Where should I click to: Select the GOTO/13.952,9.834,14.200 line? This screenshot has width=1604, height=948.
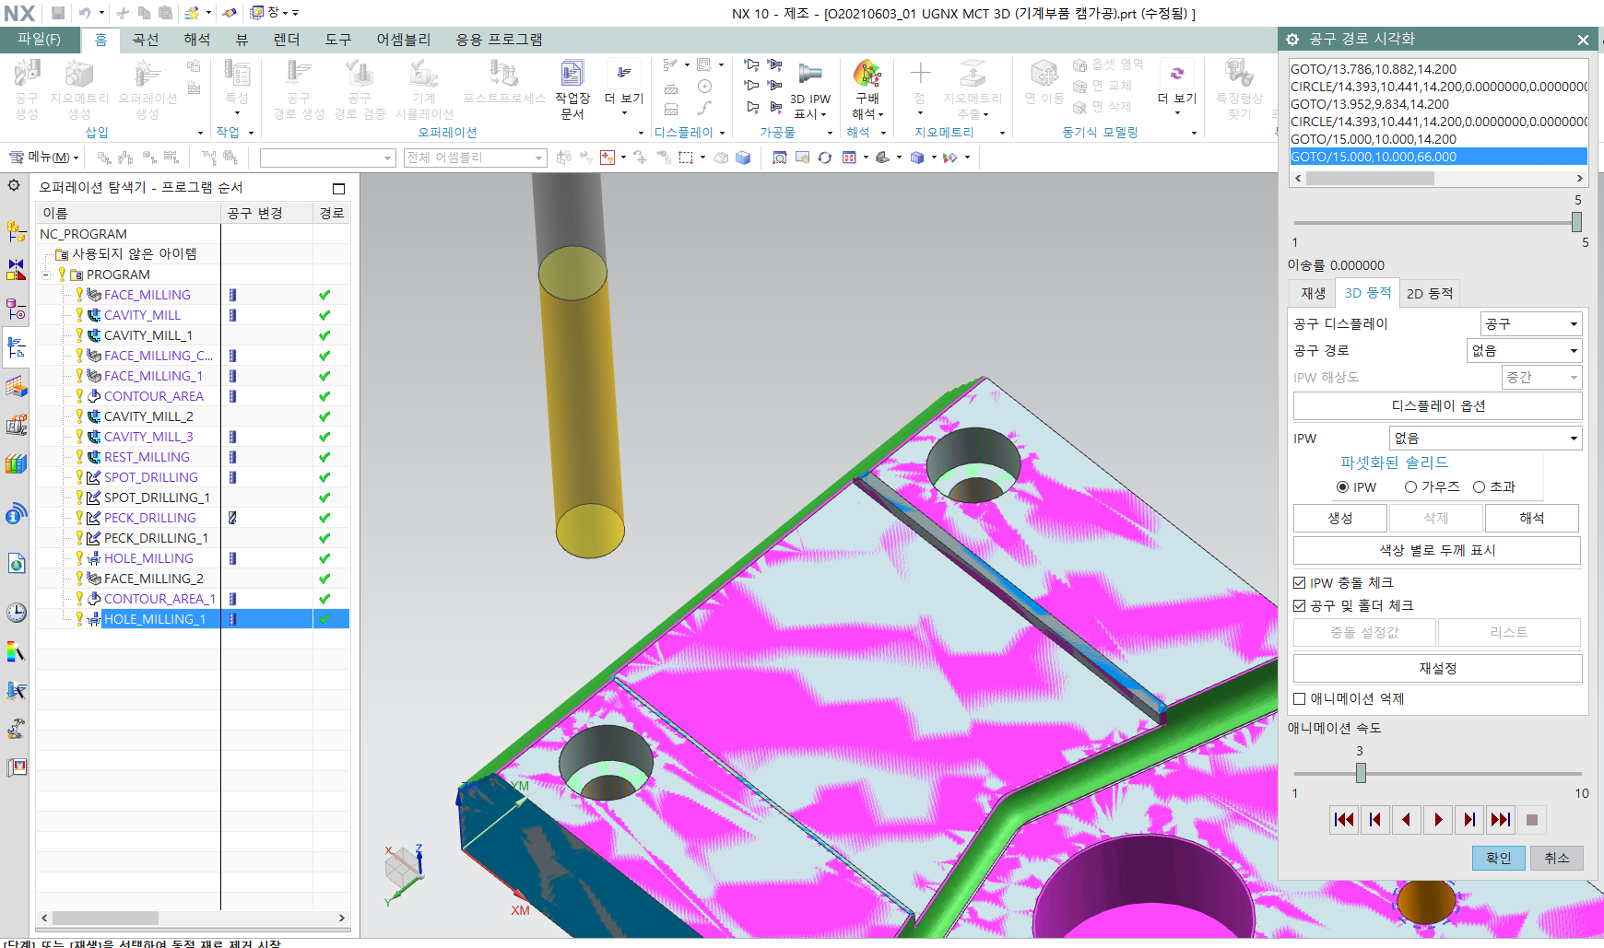(x=1438, y=104)
